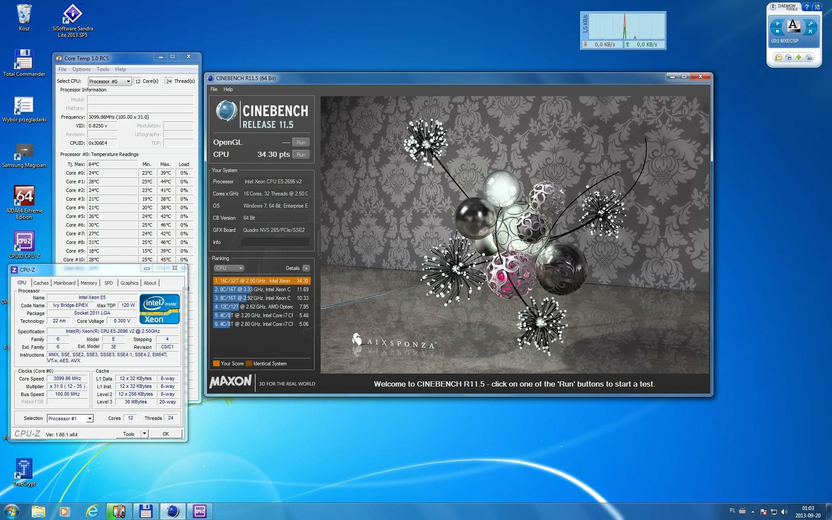Open CINEBENCH File menu
The image size is (832, 520).
coord(214,89)
